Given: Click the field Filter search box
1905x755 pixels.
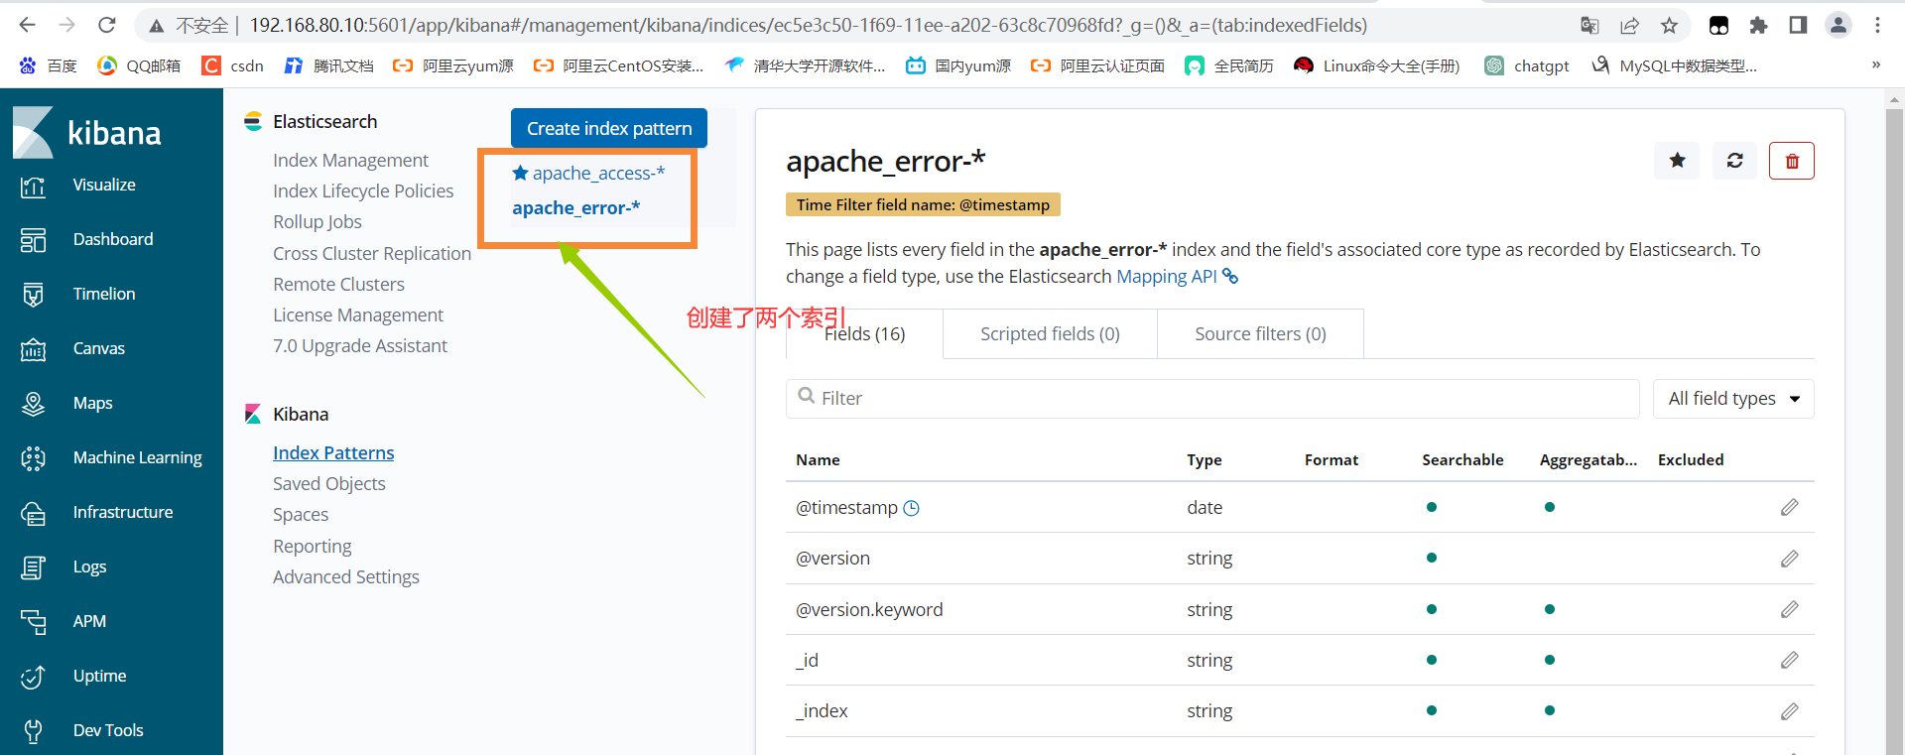Looking at the screenshot, I should [1212, 399].
